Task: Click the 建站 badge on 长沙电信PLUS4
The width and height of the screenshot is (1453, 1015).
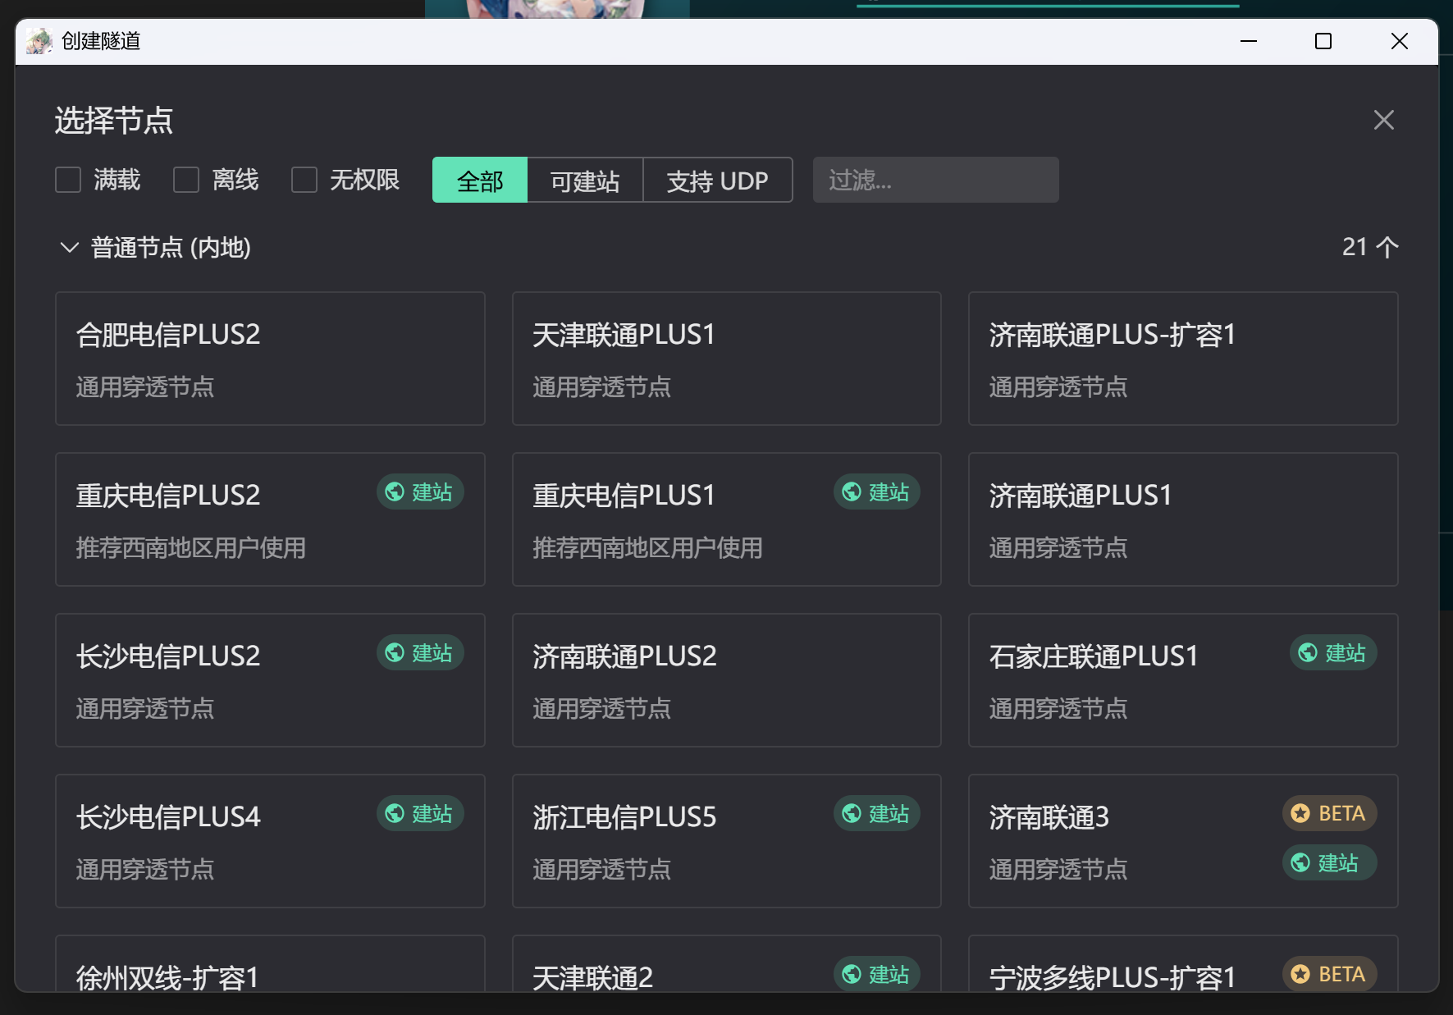Action: 419,814
